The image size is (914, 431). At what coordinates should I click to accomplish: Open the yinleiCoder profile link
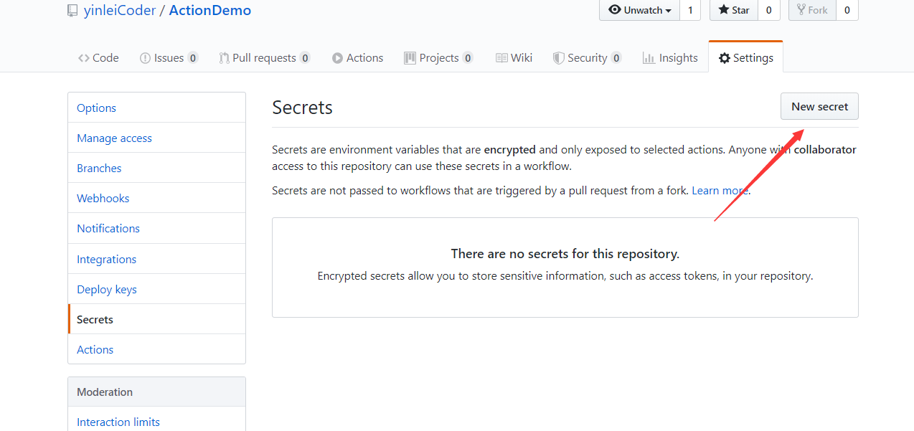tap(120, 10)
